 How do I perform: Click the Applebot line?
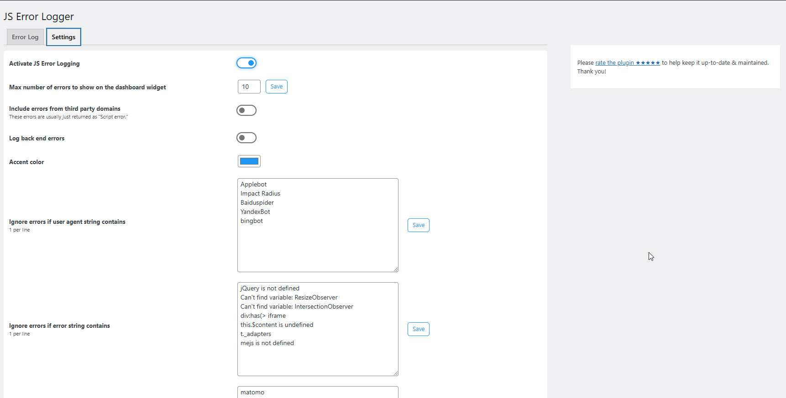click(254, 185)
